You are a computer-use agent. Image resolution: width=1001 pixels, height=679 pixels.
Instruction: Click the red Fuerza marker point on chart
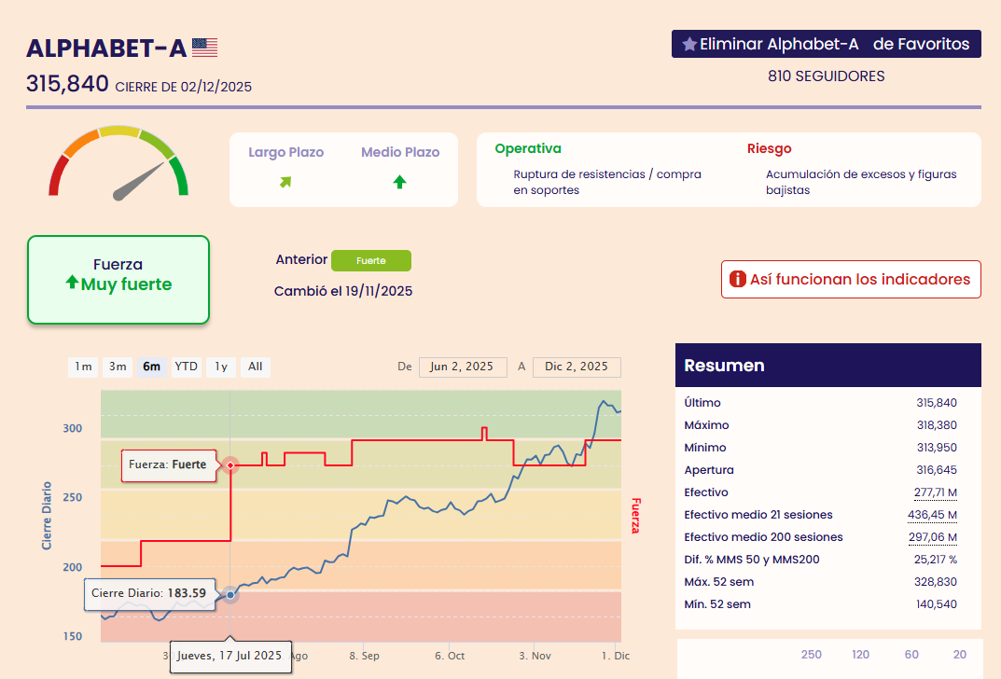[230, 465]
